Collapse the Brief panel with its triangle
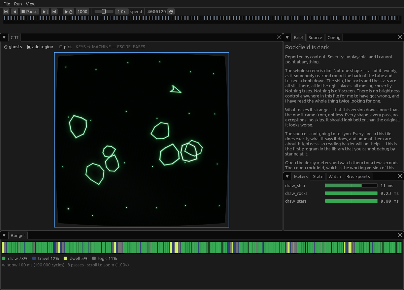 pos(287,37)
